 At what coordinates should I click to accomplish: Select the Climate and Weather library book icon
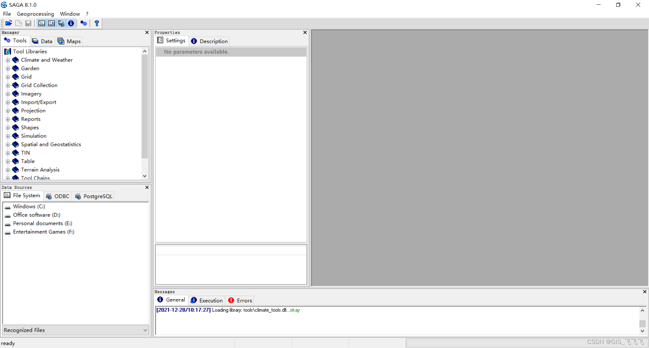coord(16,60)
